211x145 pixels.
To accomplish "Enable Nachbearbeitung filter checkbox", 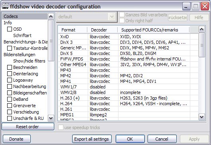I will coord(10,86).
